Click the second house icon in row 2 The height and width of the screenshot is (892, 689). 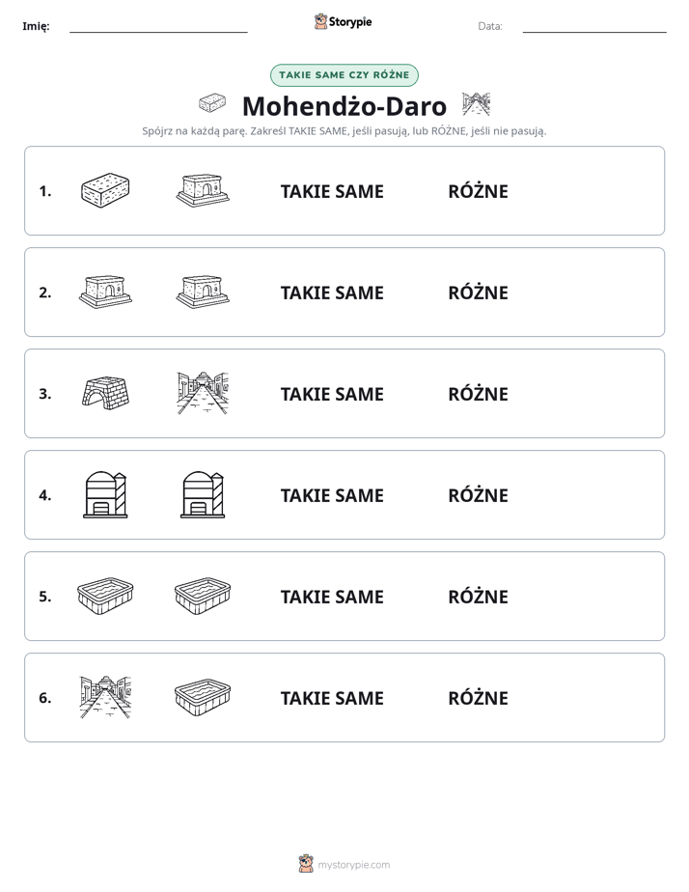[203, 292]
